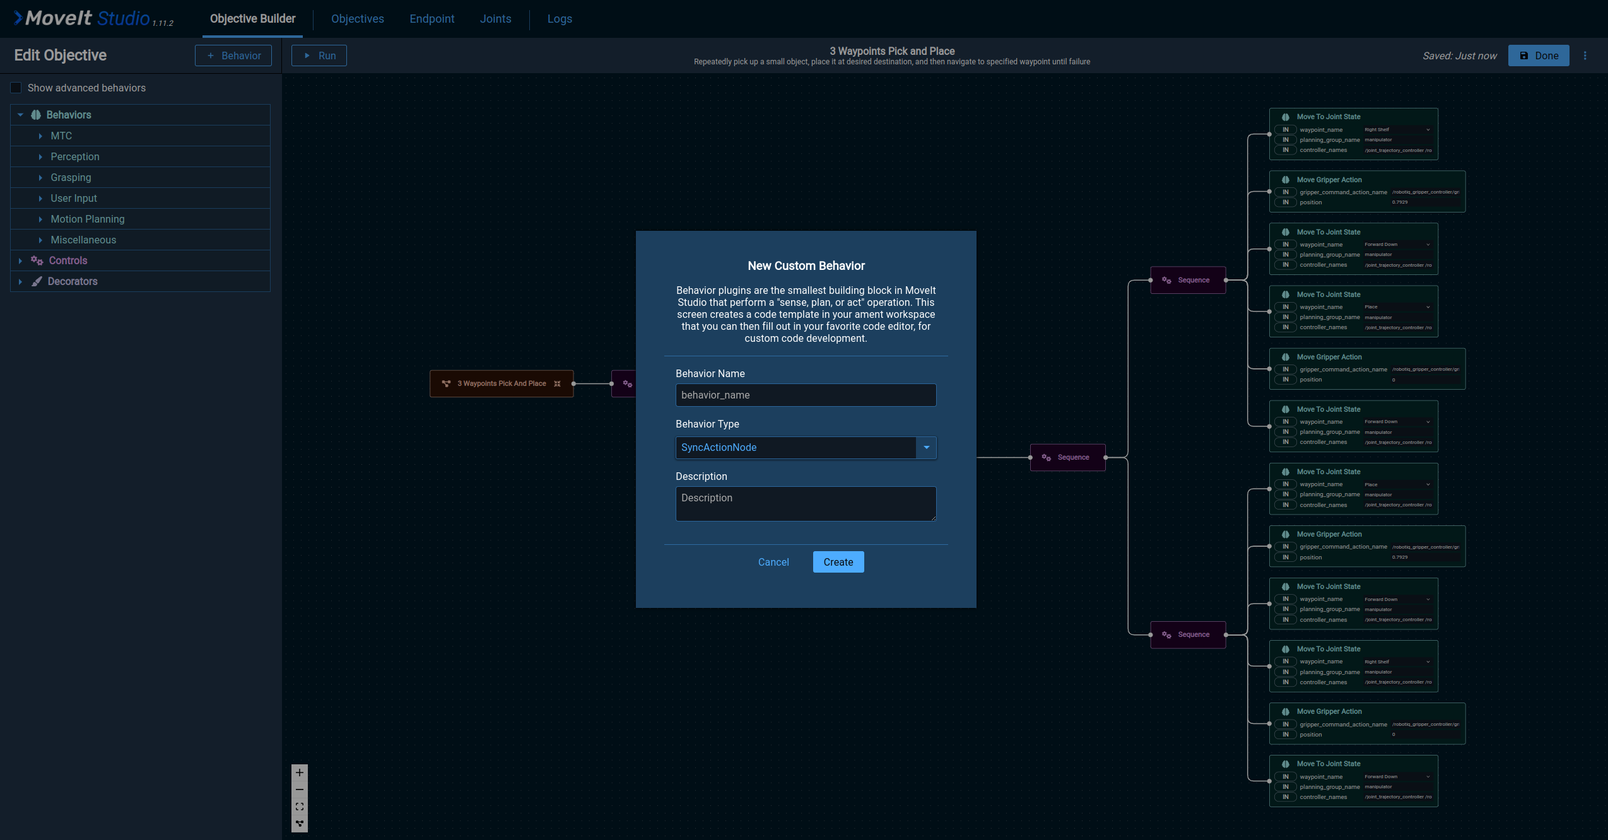Image resolution: width=1608 pixels, height=840 pixels.
Task: Click the Done checkmark button icon
Action: coord(1524,55)
